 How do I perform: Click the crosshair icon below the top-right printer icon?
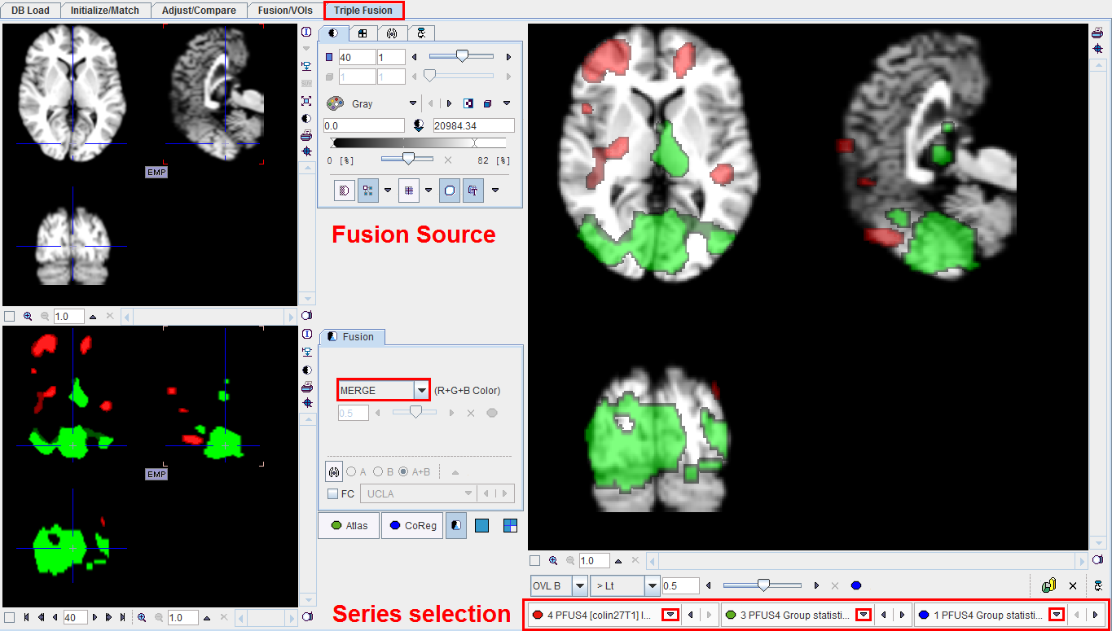1097,49
